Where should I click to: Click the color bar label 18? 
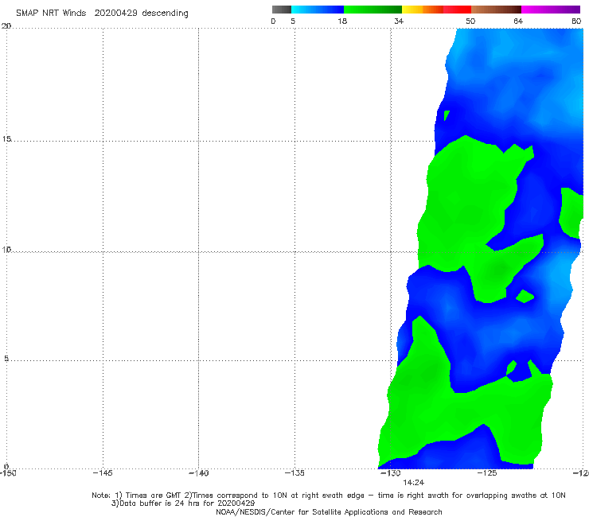pos(342,21)
